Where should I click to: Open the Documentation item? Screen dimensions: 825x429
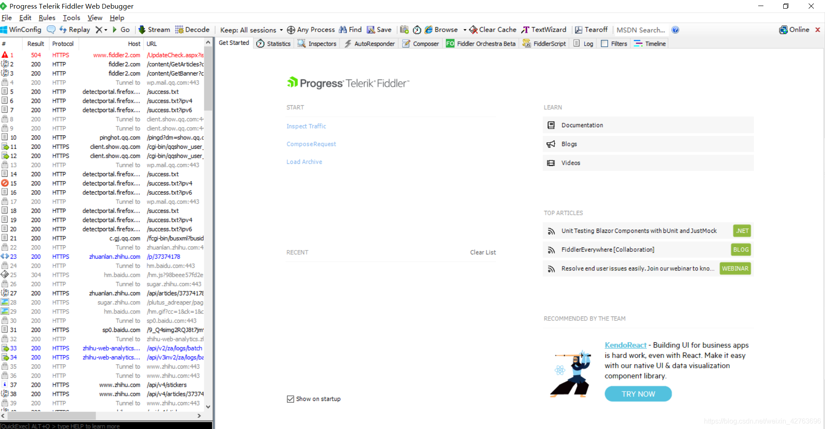pos(648,125)
